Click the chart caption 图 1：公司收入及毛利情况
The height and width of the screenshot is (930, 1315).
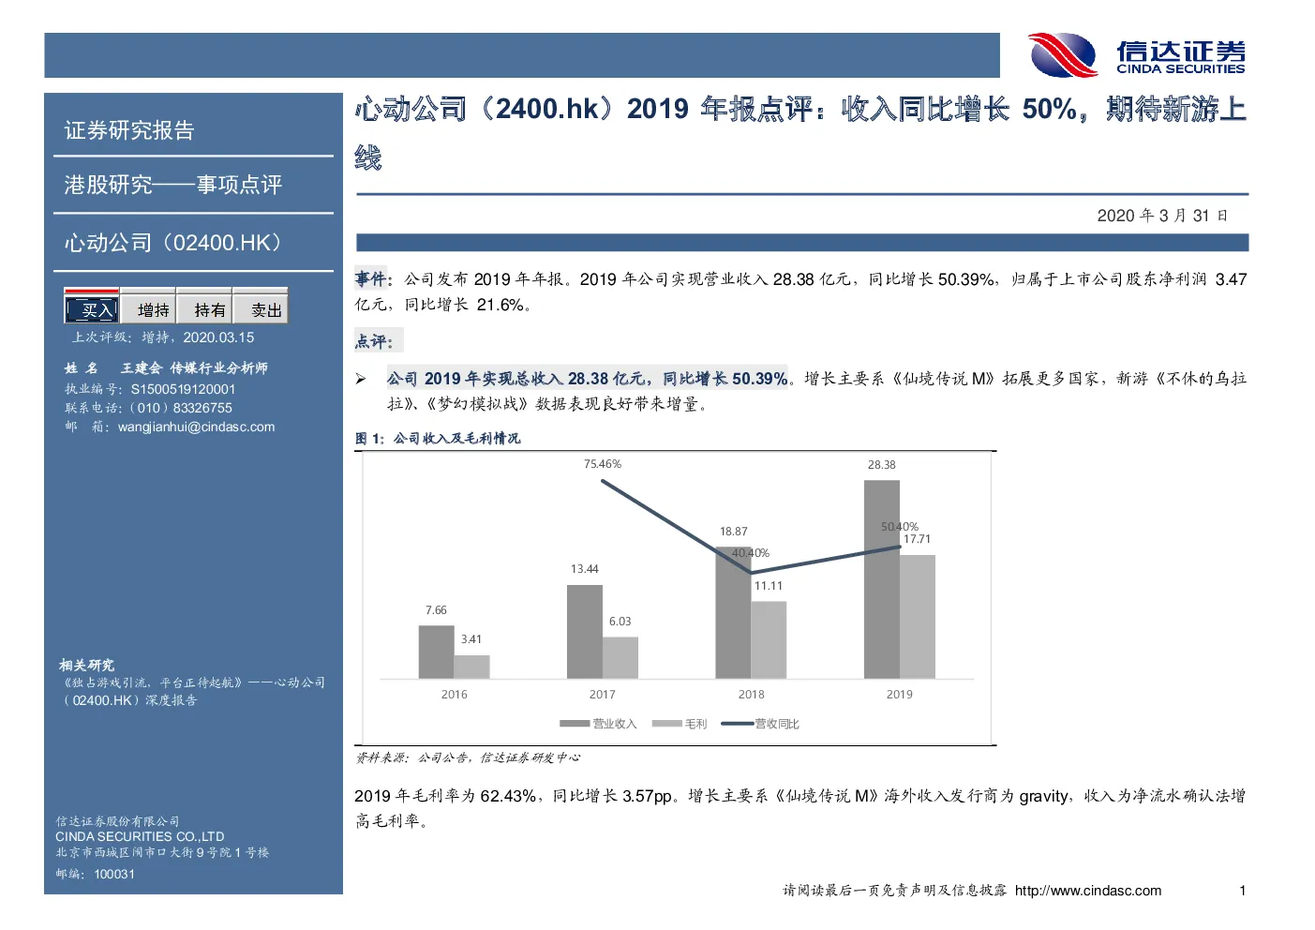coord(437,438)
